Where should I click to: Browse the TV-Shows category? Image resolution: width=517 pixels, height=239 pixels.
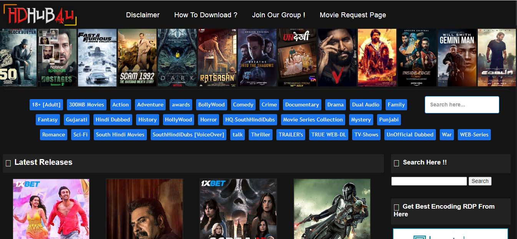[x=366, y=134]
